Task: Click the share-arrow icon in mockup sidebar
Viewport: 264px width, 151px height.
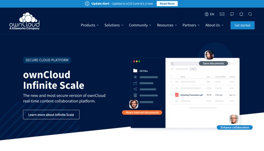Action: (x=135, y=83)
